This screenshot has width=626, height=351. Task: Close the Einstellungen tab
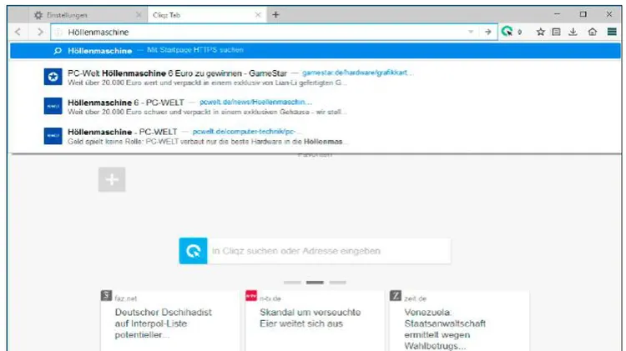tap(139, 15)
